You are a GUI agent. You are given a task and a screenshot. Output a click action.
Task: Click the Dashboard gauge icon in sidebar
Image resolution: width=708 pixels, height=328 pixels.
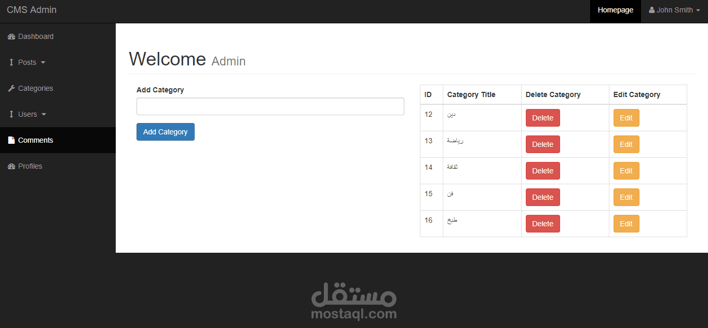point(11,37)
